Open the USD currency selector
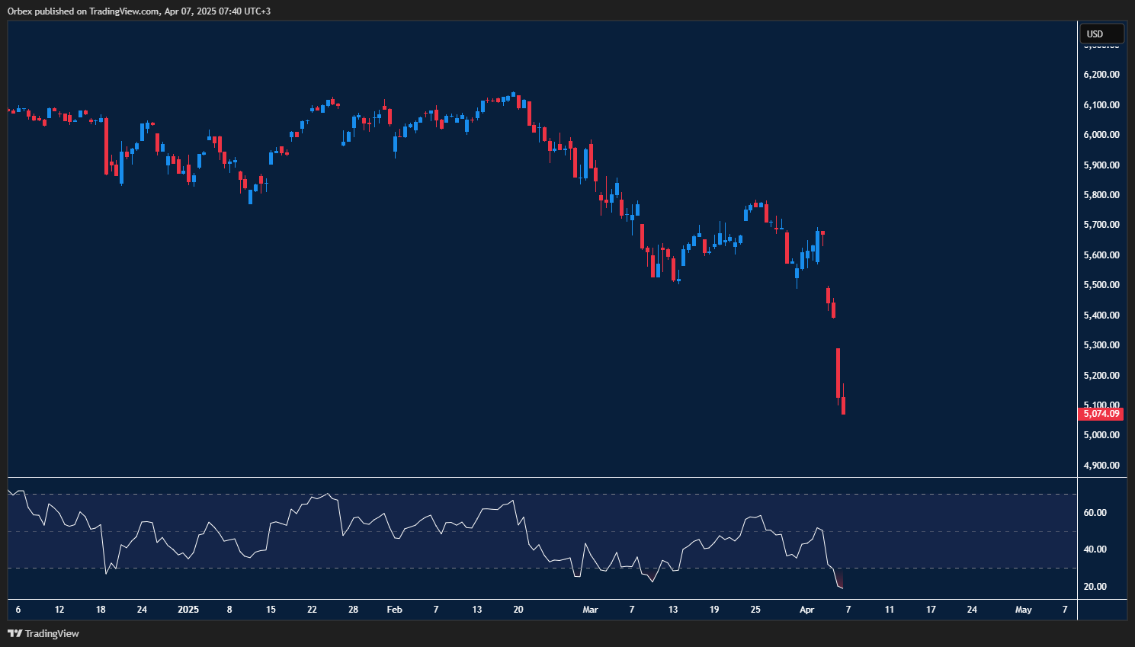The height and width of the screenshot is (647, 1135). point(1101,34)
